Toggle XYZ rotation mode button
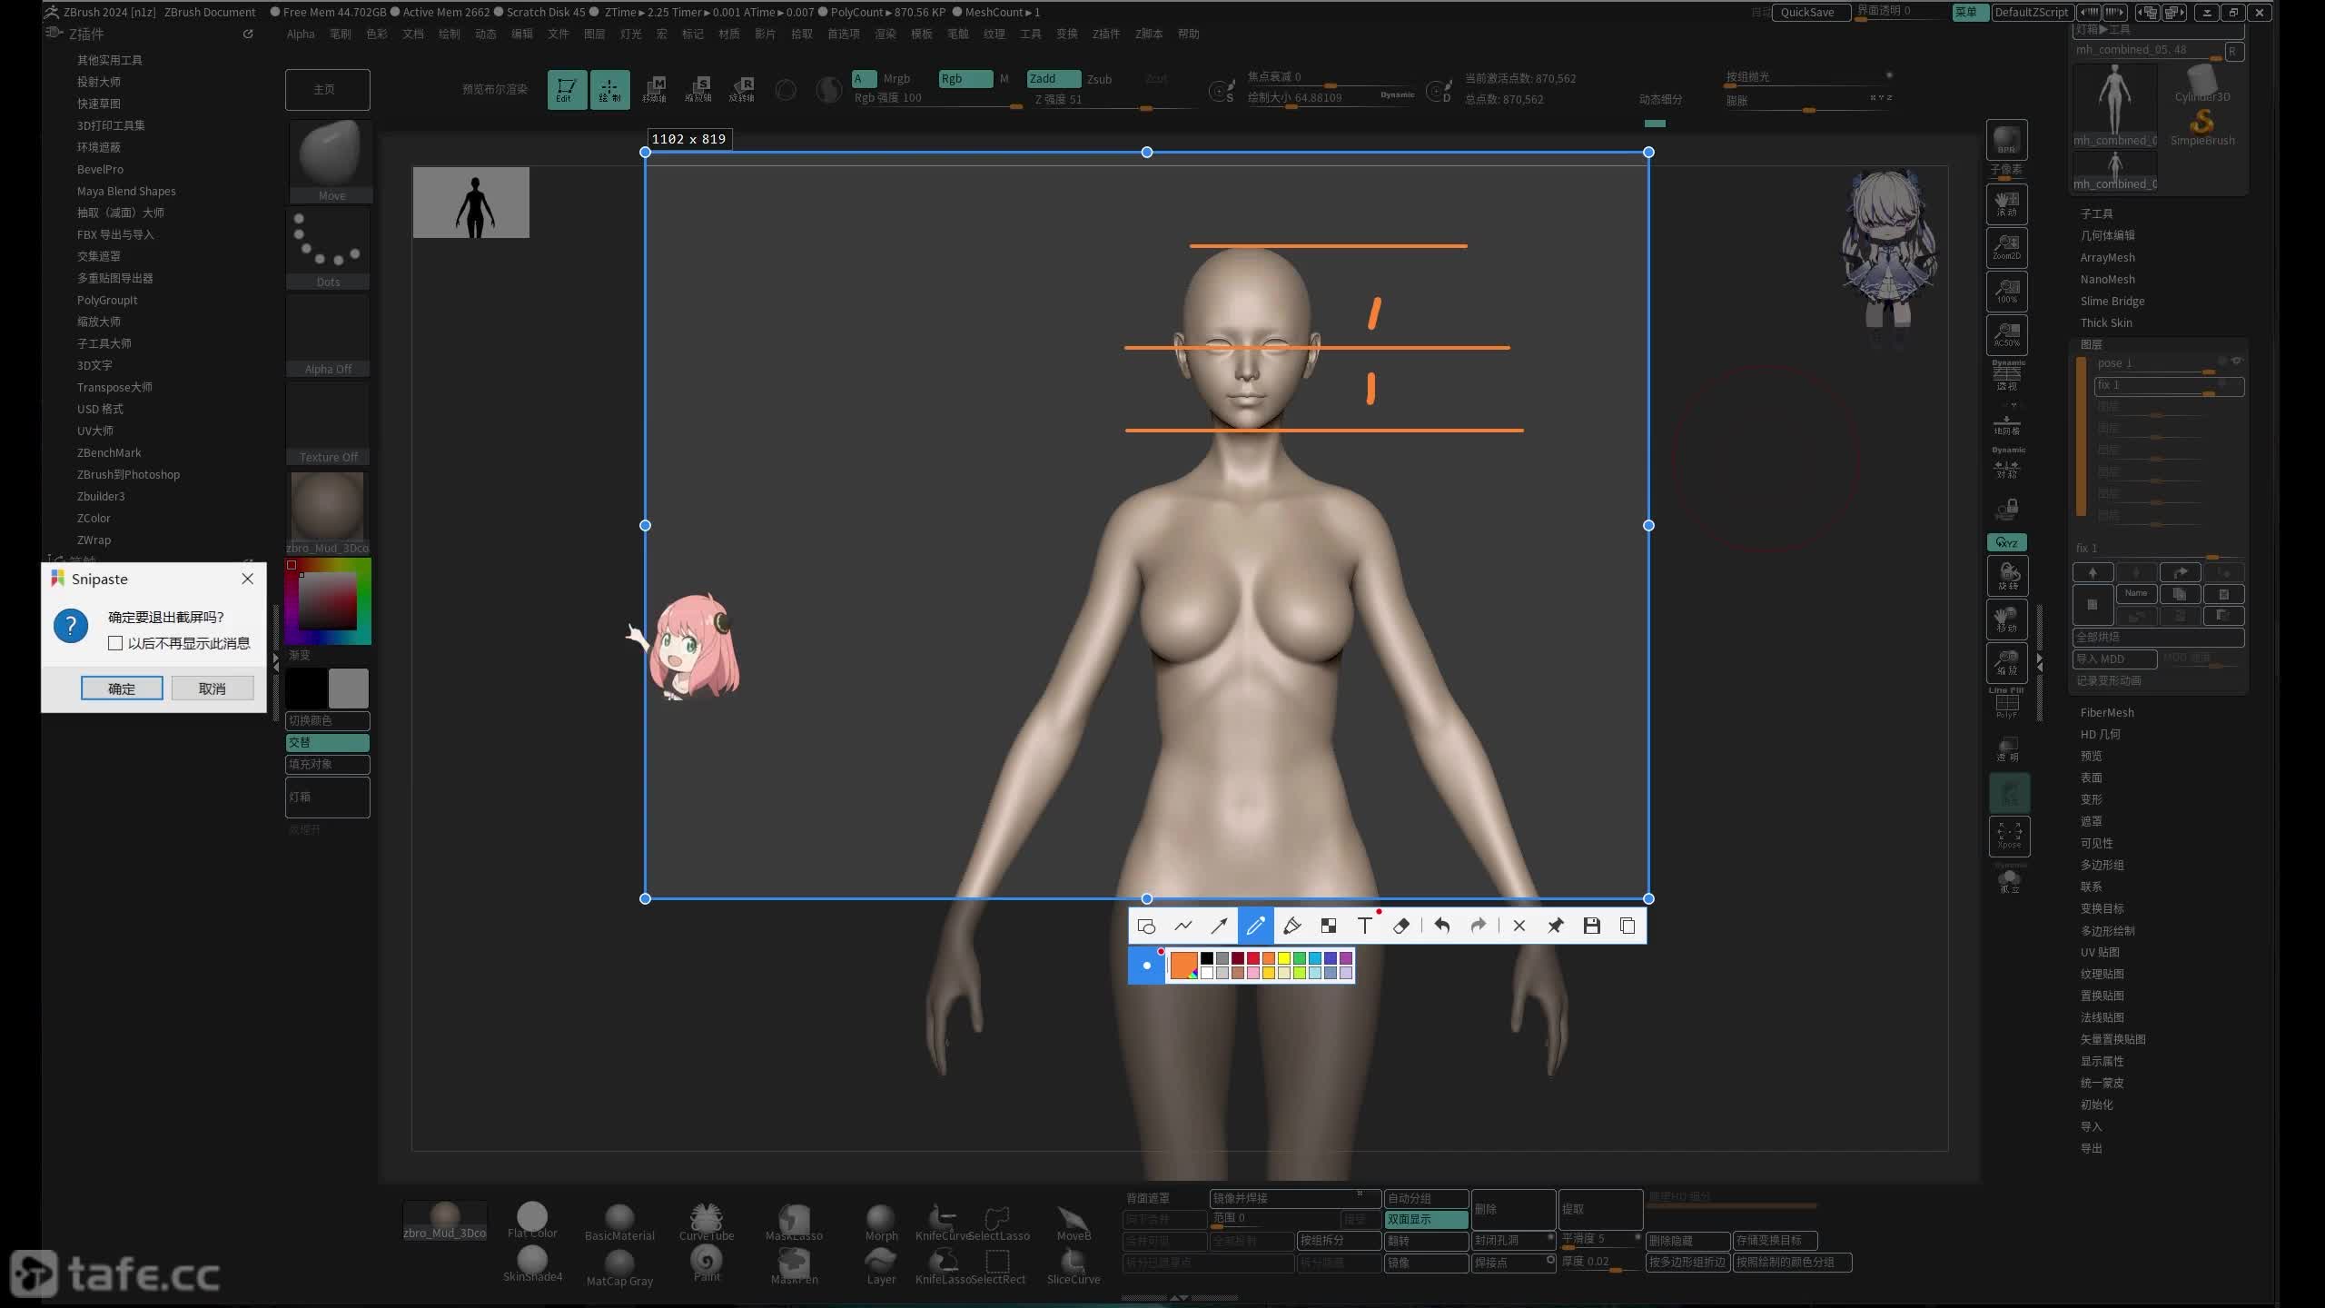The height and width of the screenshot is (1308, 2325). 2007,542
